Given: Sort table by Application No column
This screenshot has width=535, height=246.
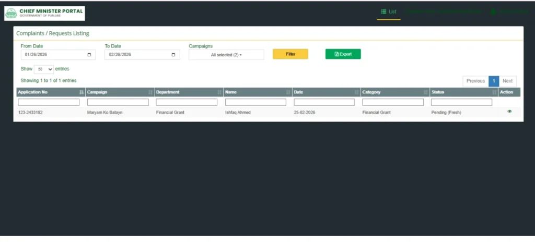Looking at the screenshot, I should point(51,92).
